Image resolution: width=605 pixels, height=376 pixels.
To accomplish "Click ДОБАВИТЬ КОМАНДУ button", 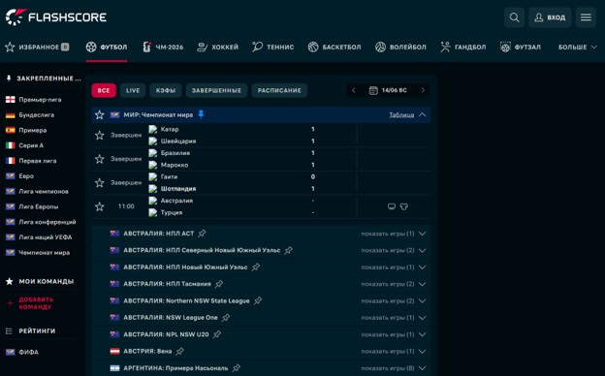I will click(36, 303).
